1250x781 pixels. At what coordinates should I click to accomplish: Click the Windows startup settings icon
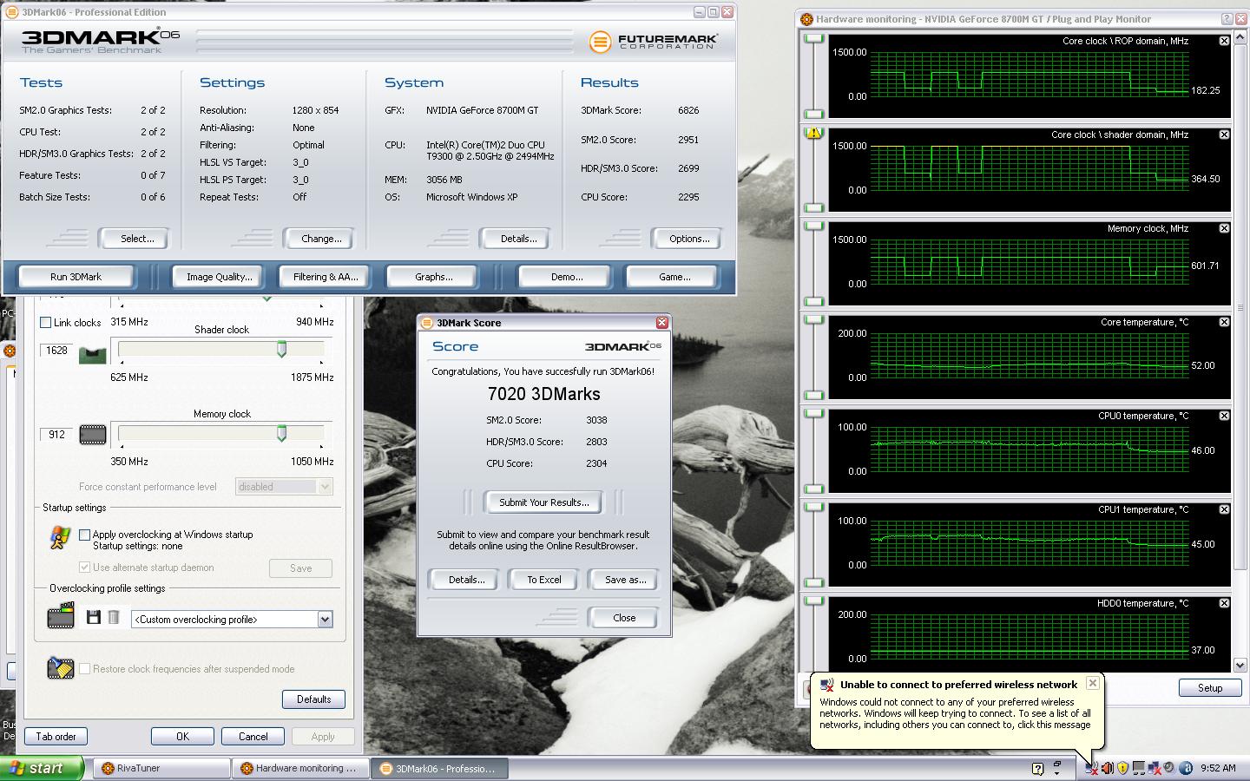click(x=60, y=538)
